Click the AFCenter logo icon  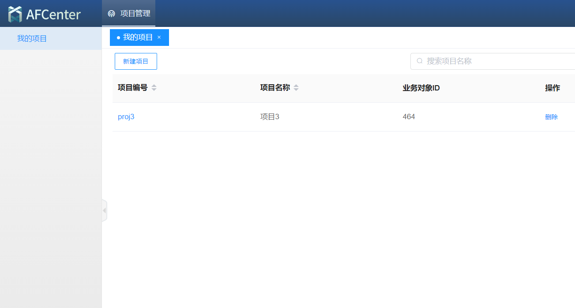pos(15,14)
